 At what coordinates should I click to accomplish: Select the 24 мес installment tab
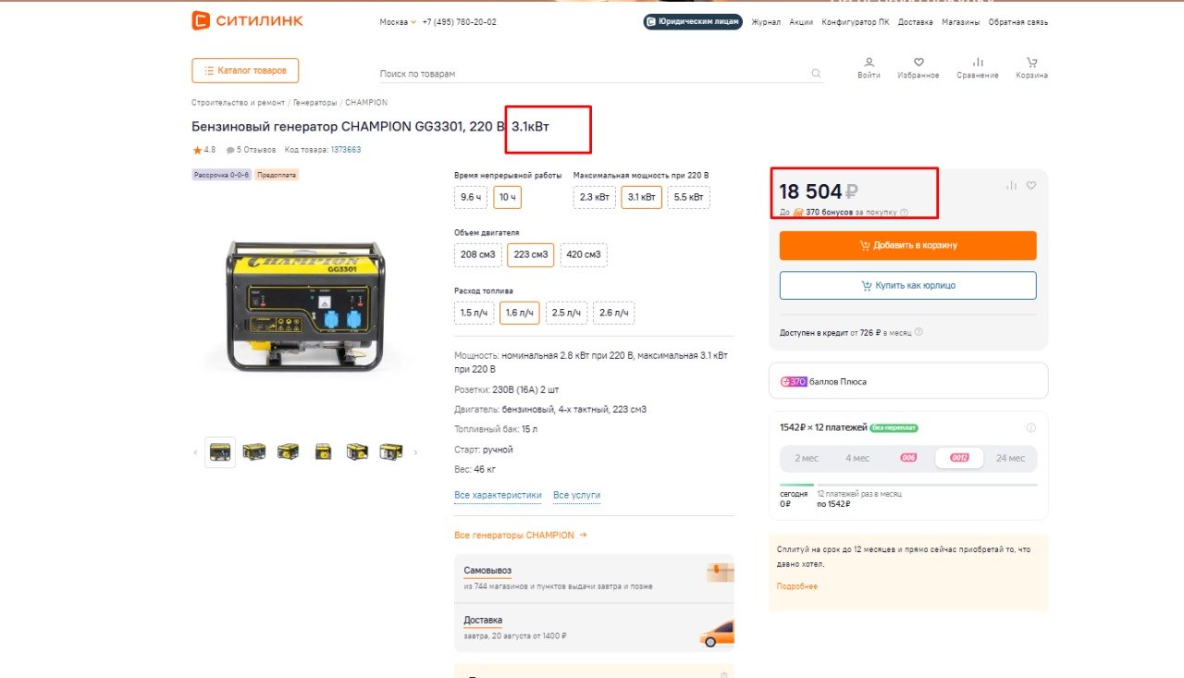coord(1010,458)
